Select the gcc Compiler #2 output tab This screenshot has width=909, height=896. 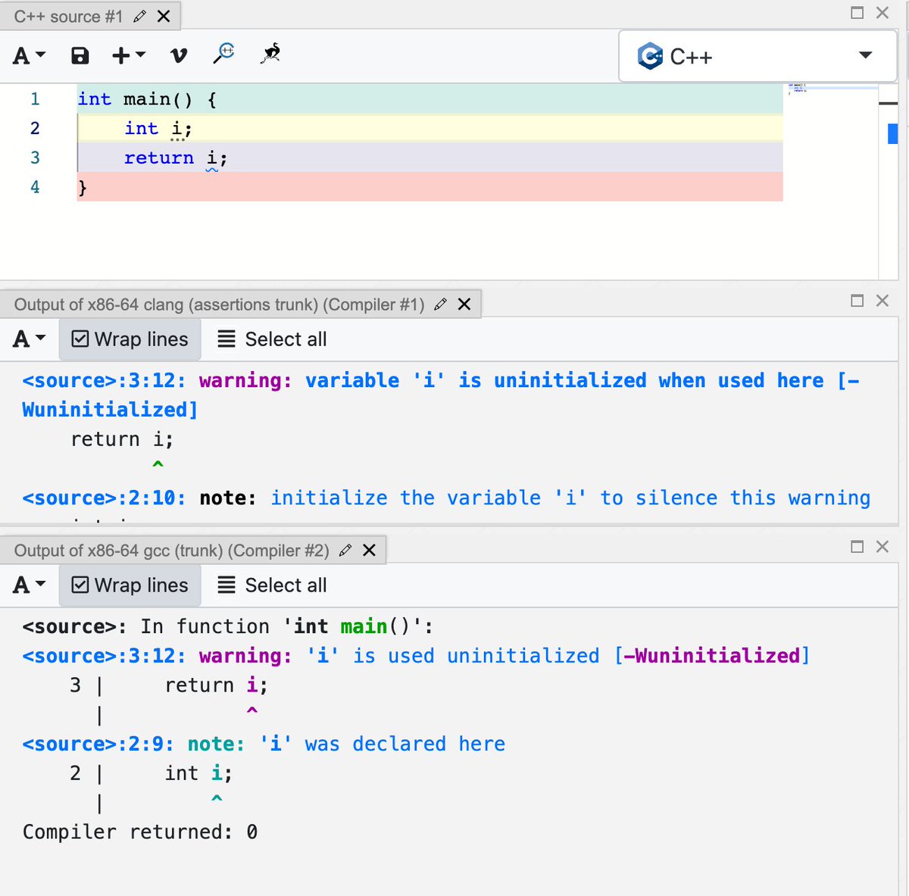tap(172, 551)
